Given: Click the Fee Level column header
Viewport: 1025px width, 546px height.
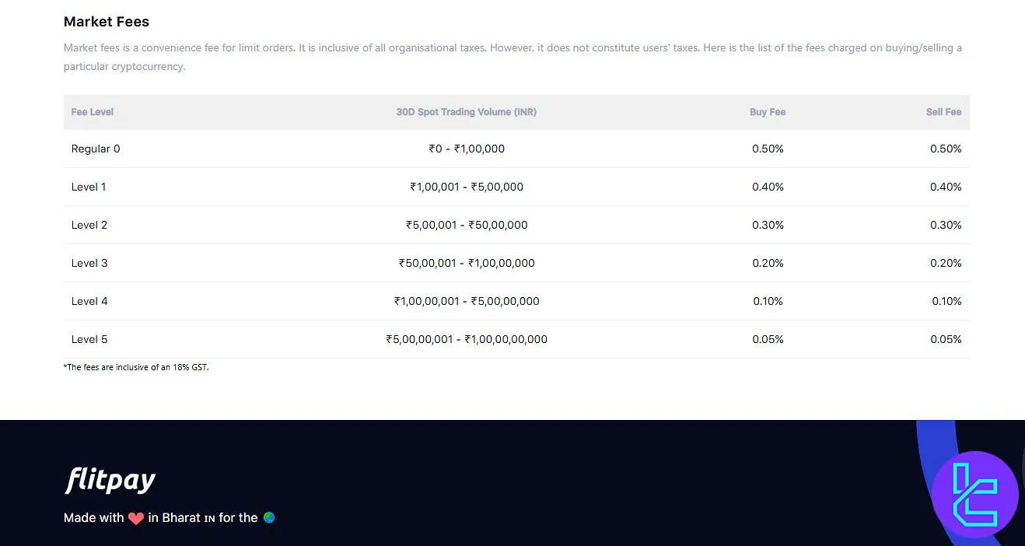Looking at the screenshot, I should tap(93, 112).
